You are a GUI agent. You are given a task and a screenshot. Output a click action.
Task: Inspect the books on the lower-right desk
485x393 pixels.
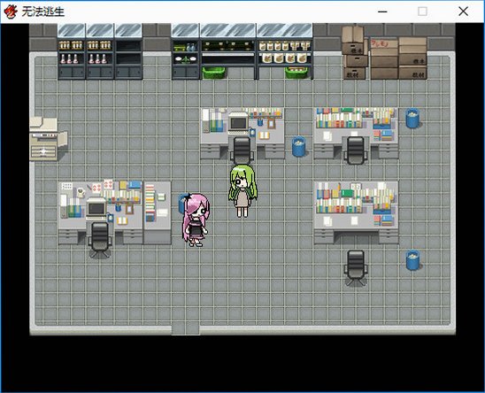point(356,197)
